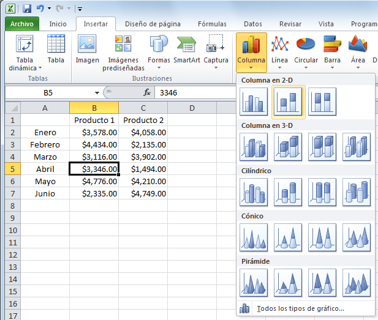Expand the Name Box dropdown
This screenshot has height=320, width=378.
[x=97, y=93]
